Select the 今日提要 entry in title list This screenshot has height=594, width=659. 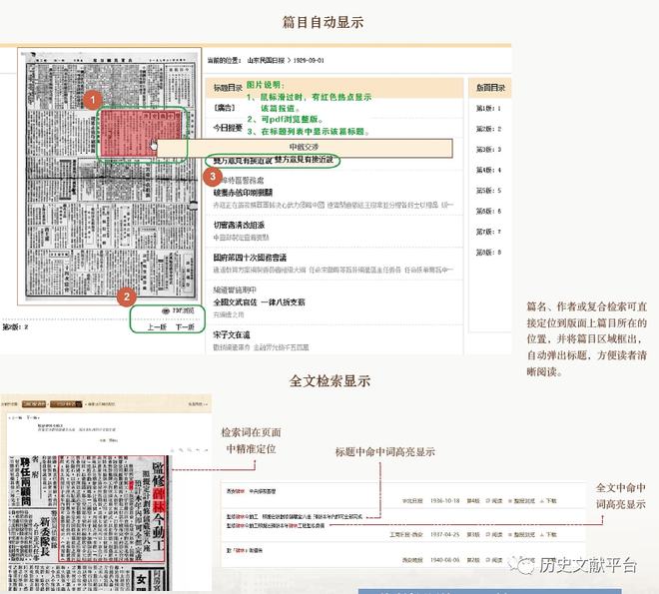tap(228, 128)
